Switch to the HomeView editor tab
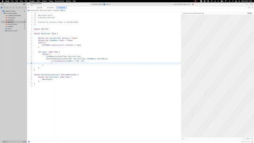Viewport: 254px width, 143px height. [x=50, y=8]
